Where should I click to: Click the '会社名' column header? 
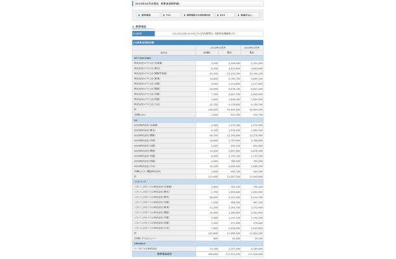click(164, 52)
